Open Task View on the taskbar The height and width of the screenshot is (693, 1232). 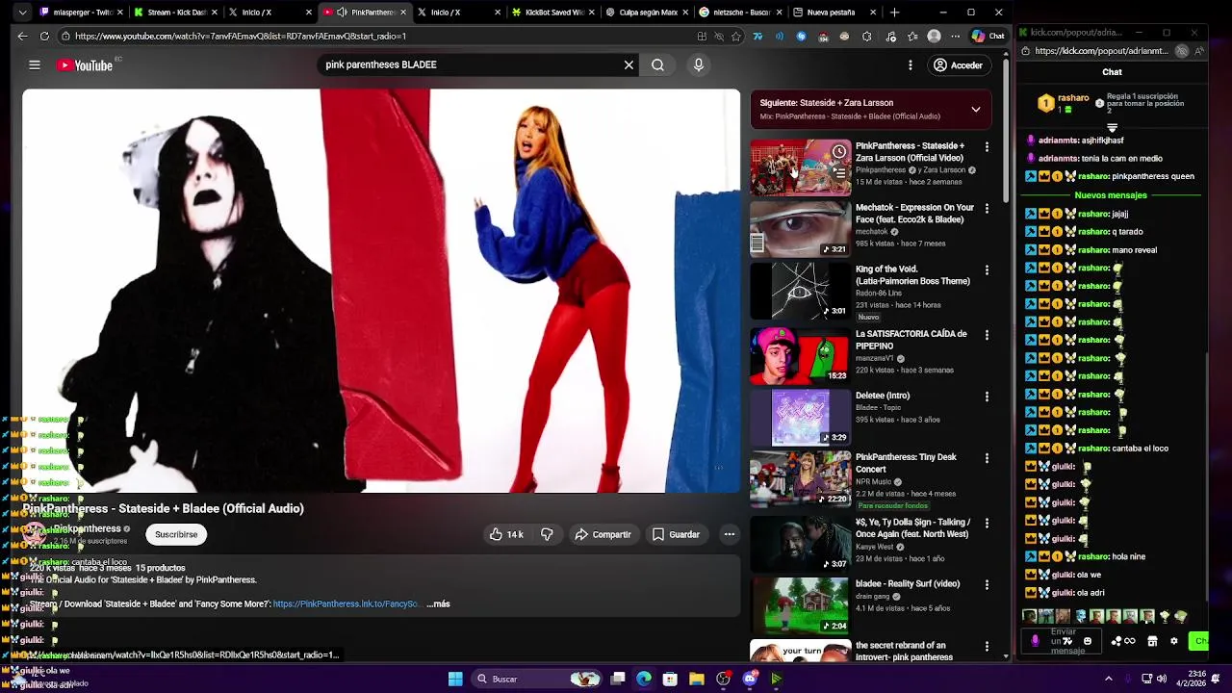coord(618,679)
